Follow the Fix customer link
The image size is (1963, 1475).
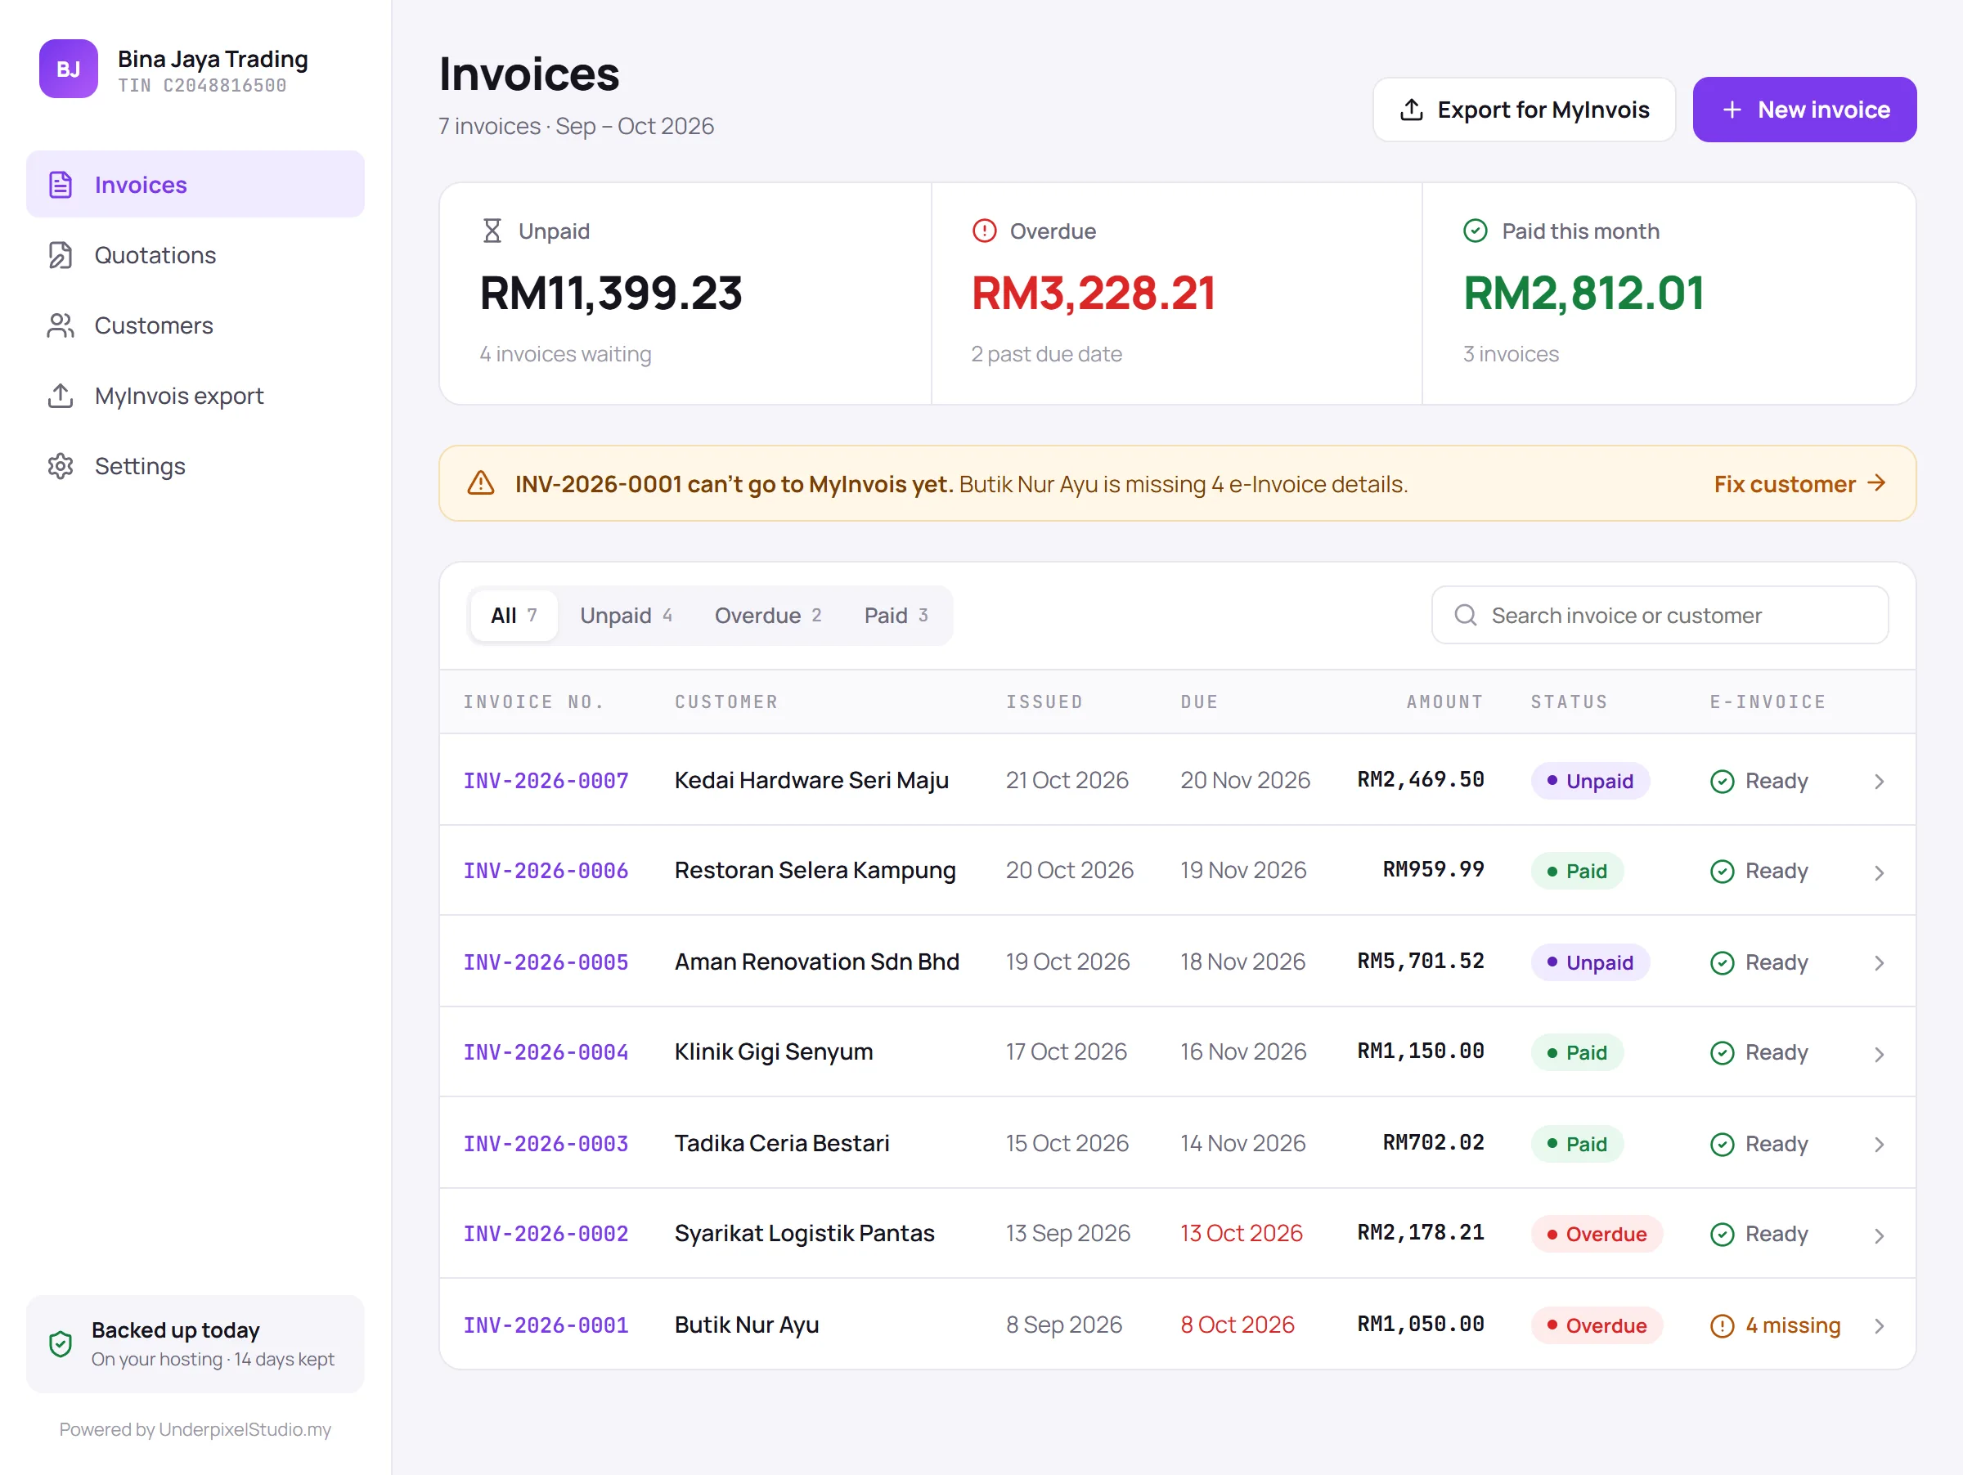point(1799,483)
